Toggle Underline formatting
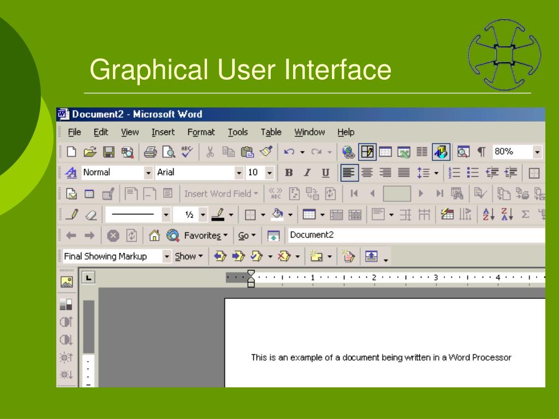Viewport: 559px width, 419px height. tap(325, 173)
